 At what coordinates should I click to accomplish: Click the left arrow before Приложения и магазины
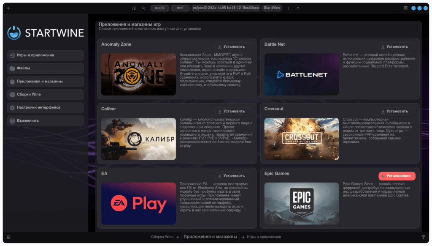tap(178, 237)
